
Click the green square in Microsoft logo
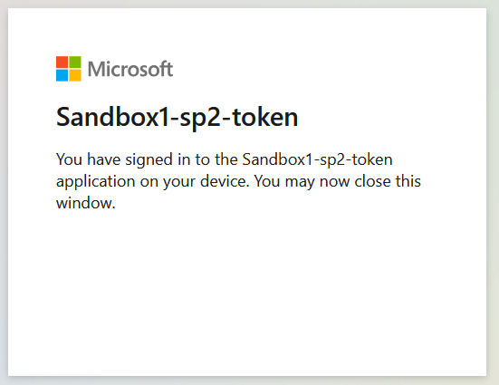[75, 63]
